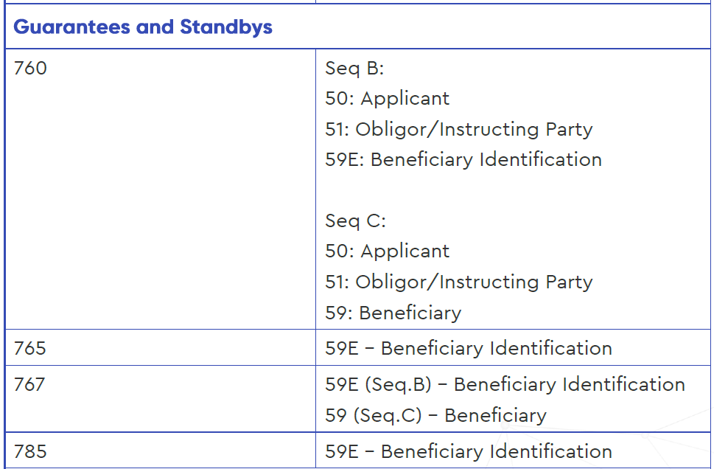The image size is (714, 469).
Task: Select the 785 message type cell
Action: pos(161,451)
